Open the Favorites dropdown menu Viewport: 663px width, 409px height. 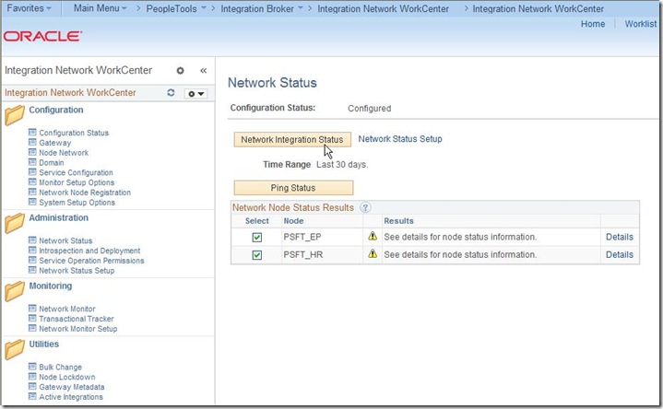pos(29,8)
